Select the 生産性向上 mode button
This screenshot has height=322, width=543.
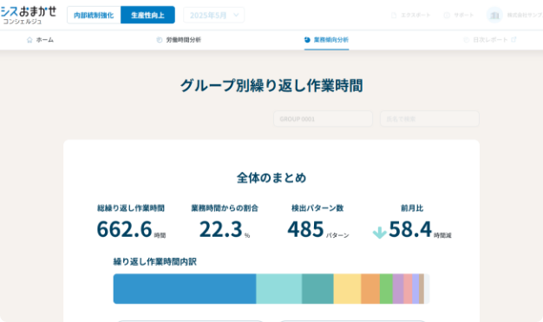click(x=147, y=15)
